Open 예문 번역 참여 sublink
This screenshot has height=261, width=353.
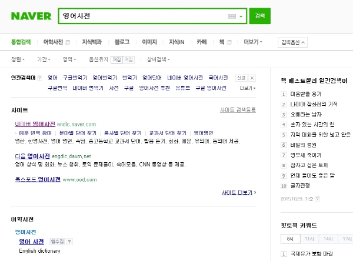[35, 133]
